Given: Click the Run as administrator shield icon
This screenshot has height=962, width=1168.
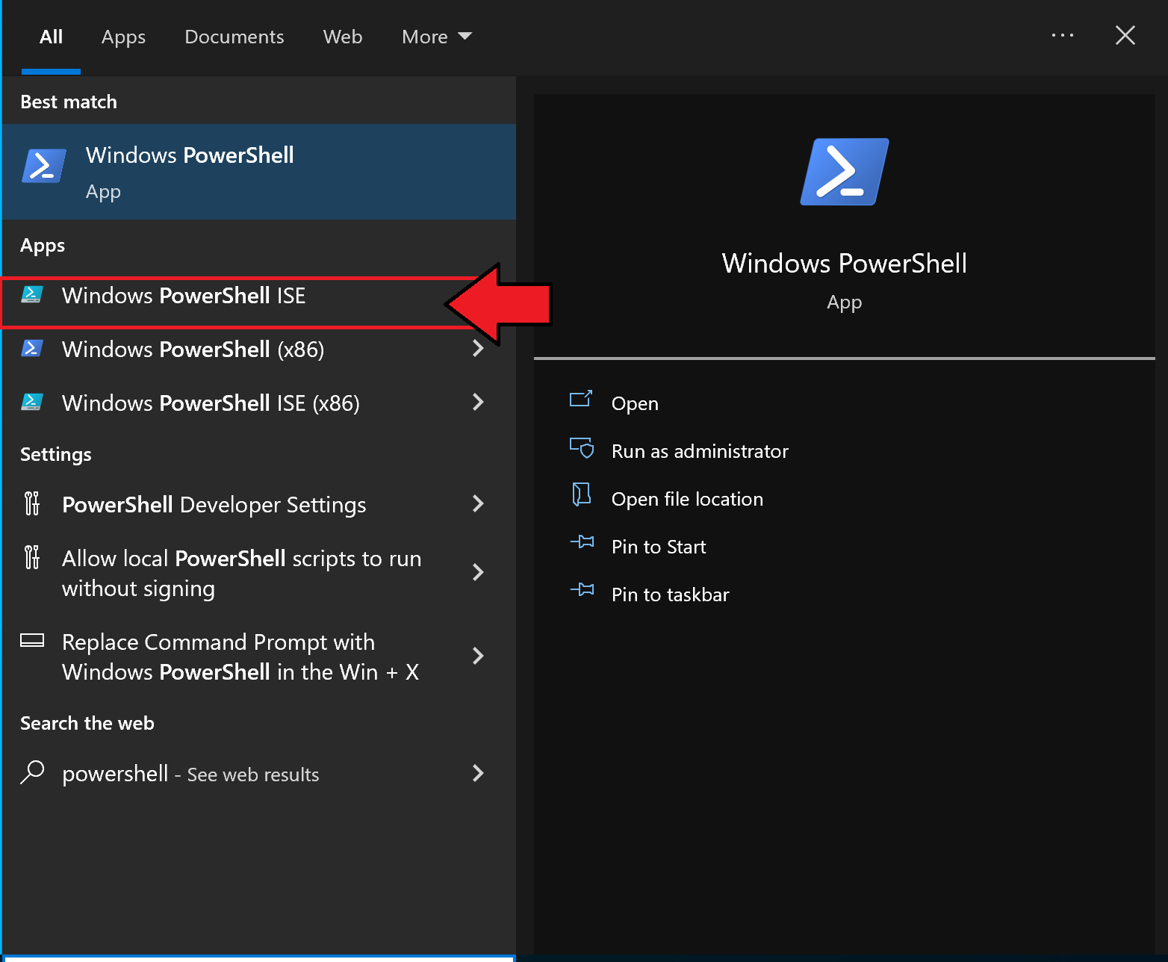Looking at the screenshot, I should [x=581, y=448].
